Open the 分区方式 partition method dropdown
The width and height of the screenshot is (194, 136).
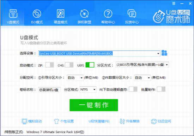coord(142,65)
